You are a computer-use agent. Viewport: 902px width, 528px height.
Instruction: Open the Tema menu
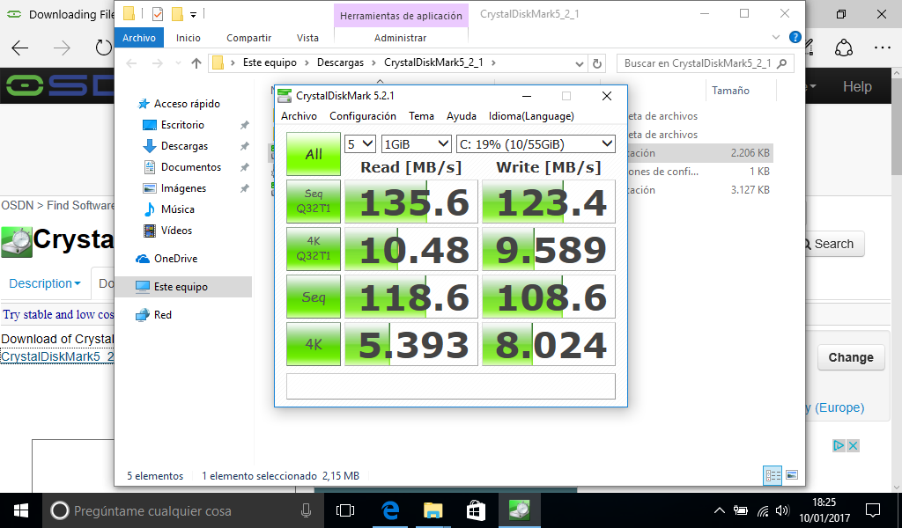[x=422, y=116]
